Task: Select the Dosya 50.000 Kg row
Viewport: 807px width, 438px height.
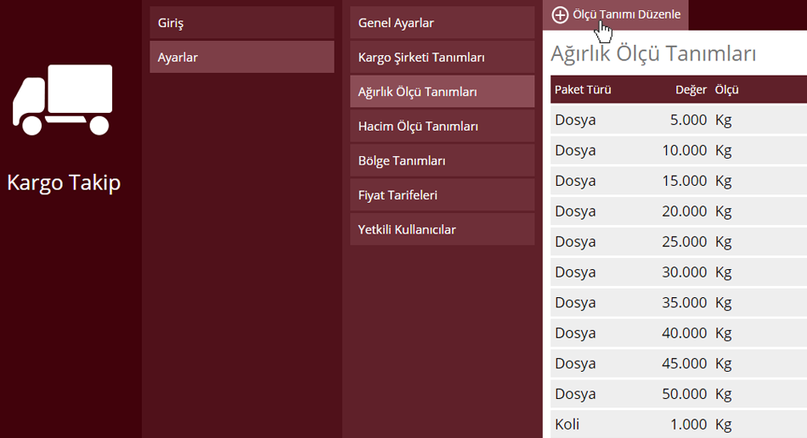Action: [x=679, y=393]
